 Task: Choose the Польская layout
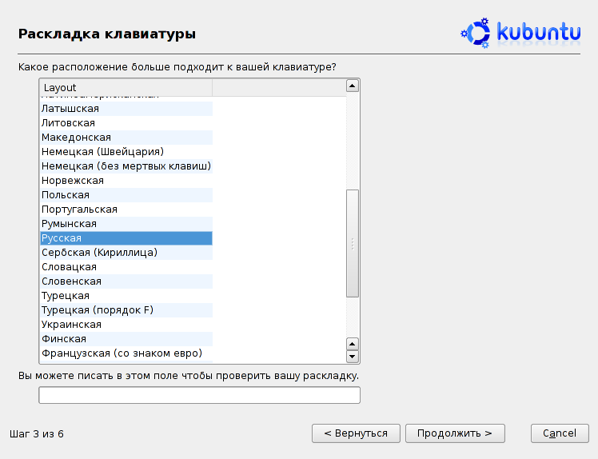126,195
